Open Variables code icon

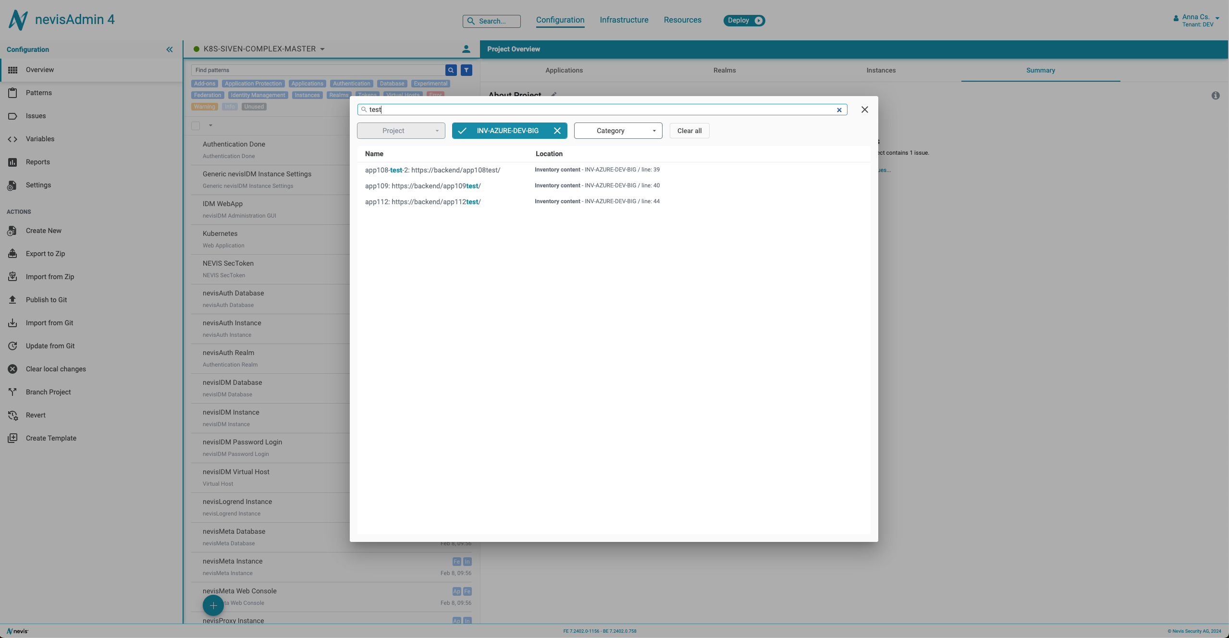click(x=12, y=139)
